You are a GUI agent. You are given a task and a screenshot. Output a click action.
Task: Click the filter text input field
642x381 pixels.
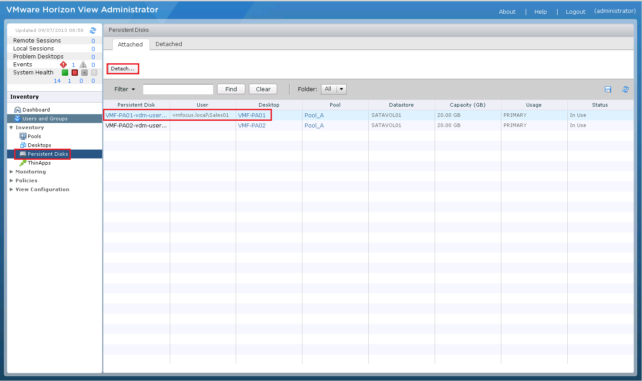178,89
